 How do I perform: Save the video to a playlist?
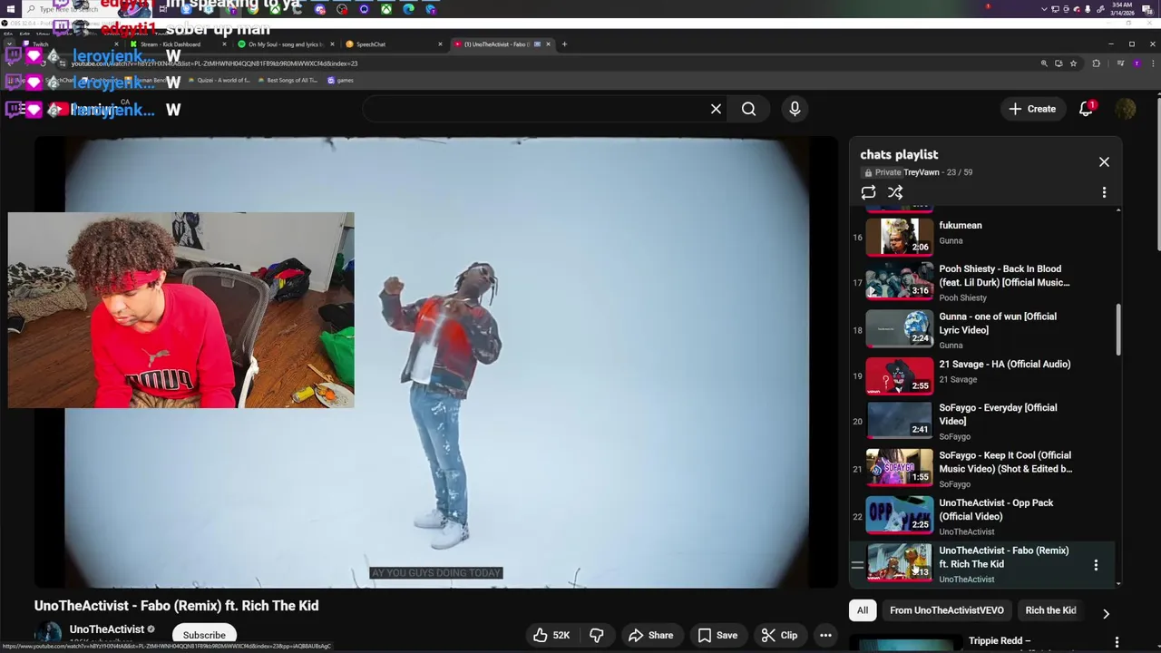[x=717, y=635]
